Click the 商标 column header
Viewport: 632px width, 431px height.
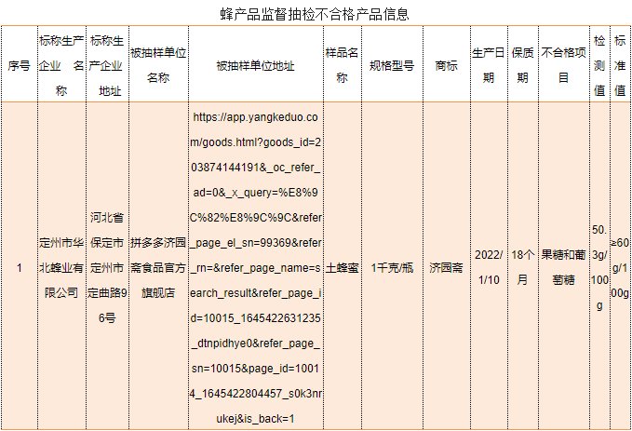446,66
